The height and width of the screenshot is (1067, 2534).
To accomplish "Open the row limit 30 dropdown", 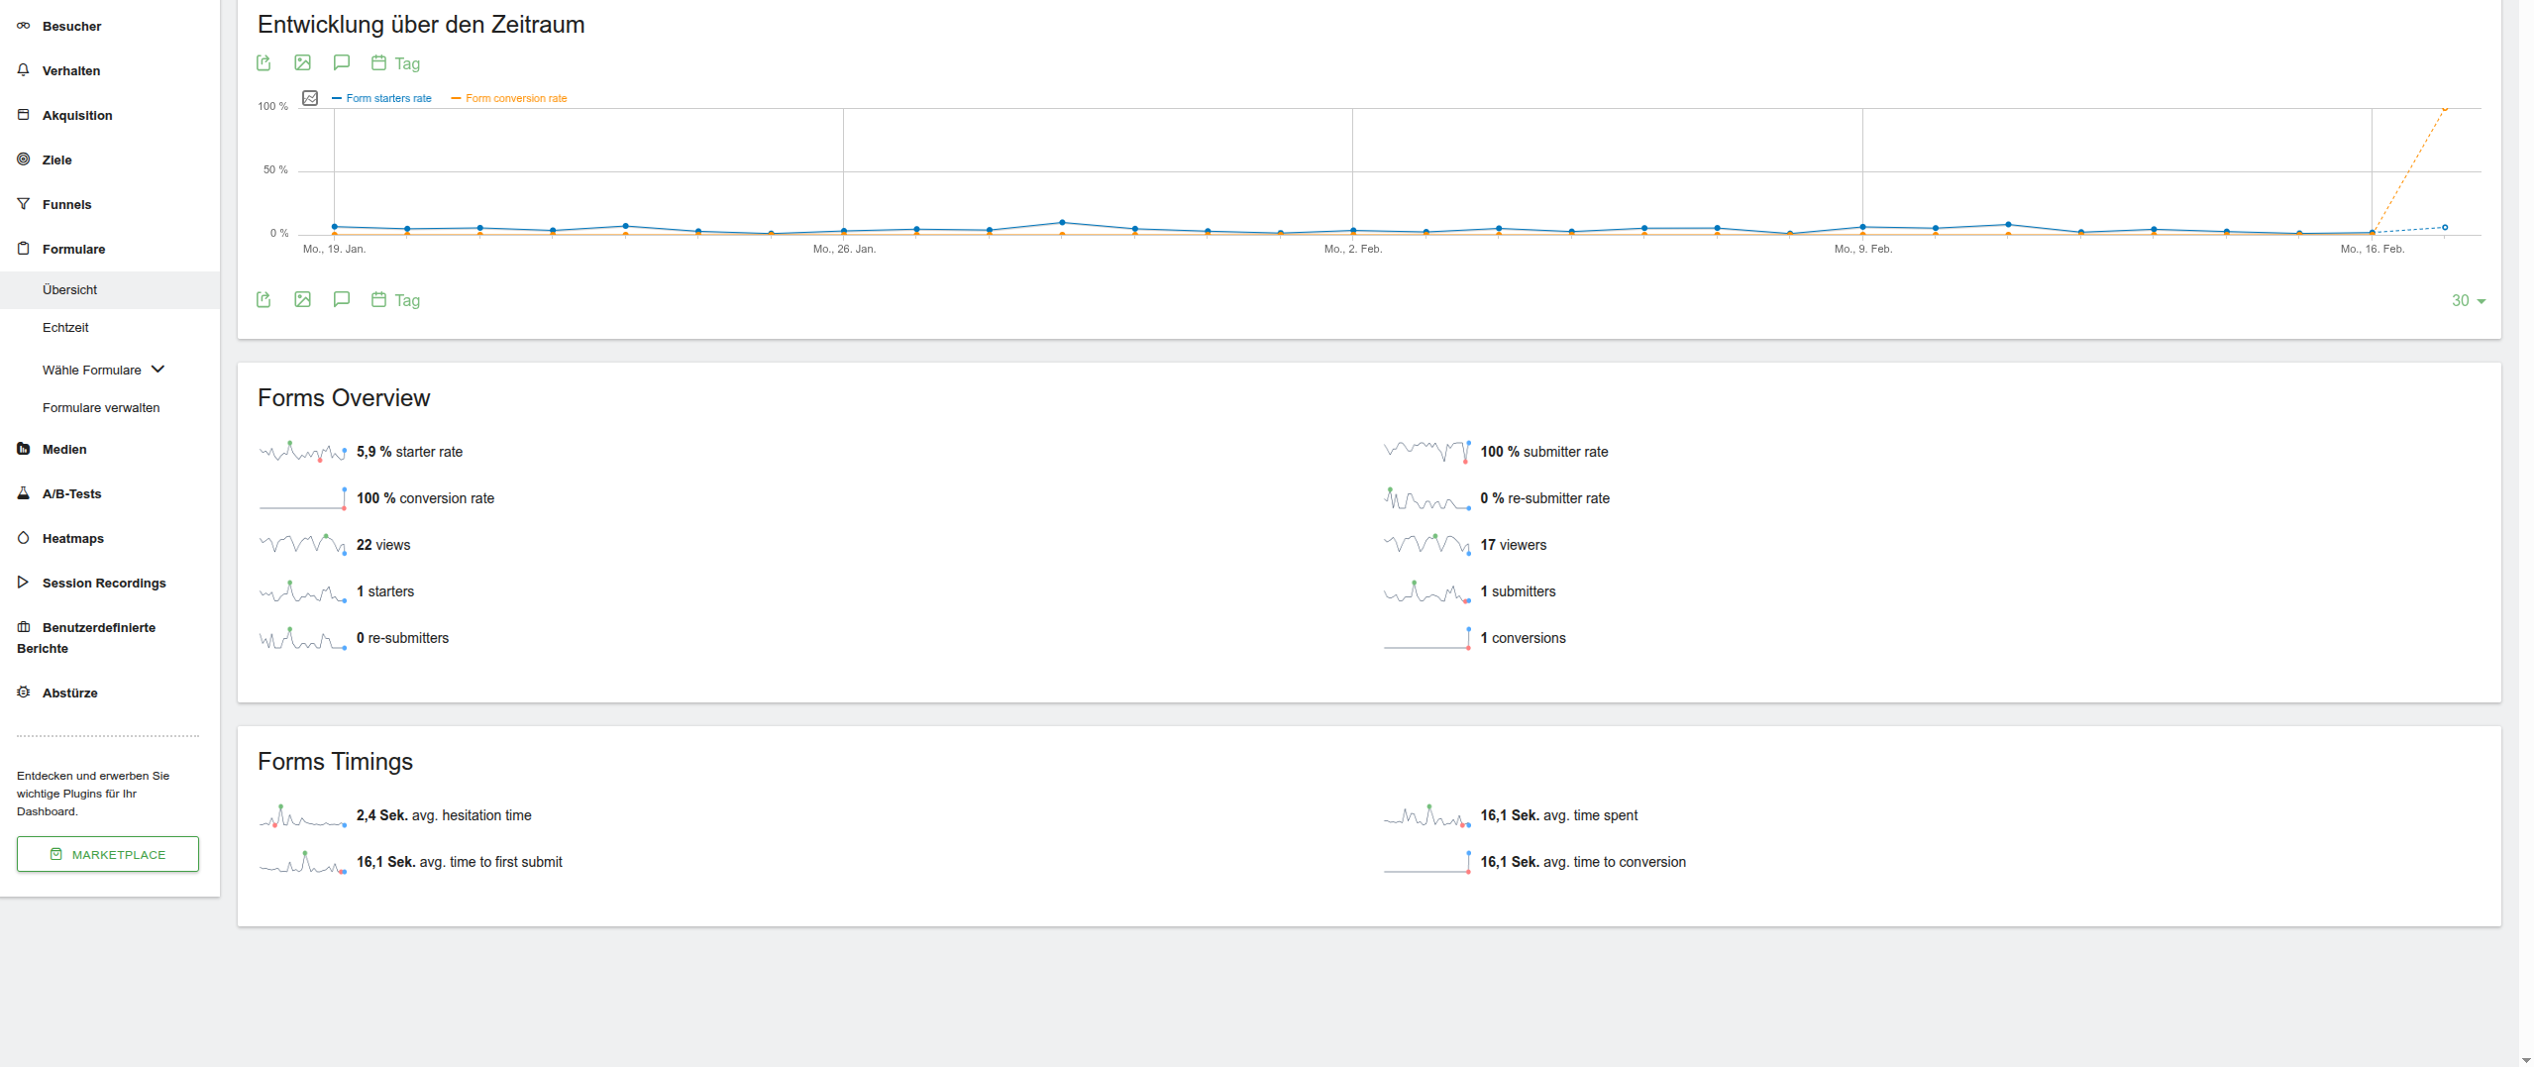I will point(2468,300).
